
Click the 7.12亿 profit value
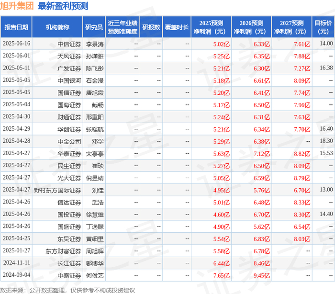click(262, 154)
